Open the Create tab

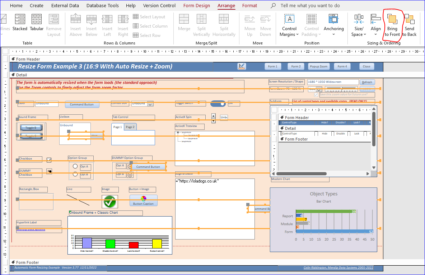pos(37,5)
